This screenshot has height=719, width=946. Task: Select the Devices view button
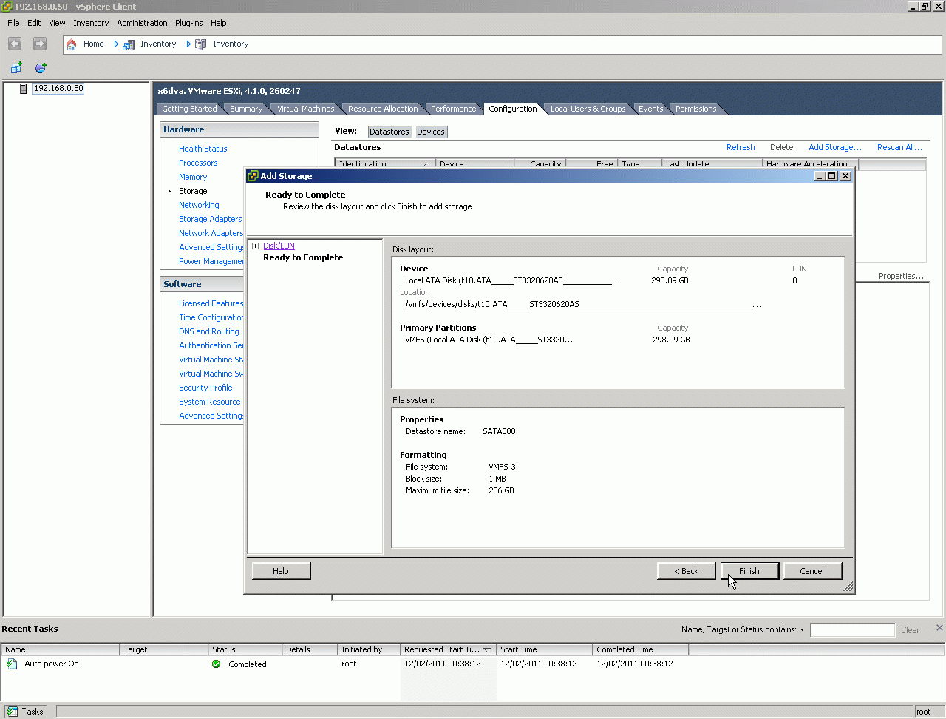pyautogui.click(x=431, y=132)
